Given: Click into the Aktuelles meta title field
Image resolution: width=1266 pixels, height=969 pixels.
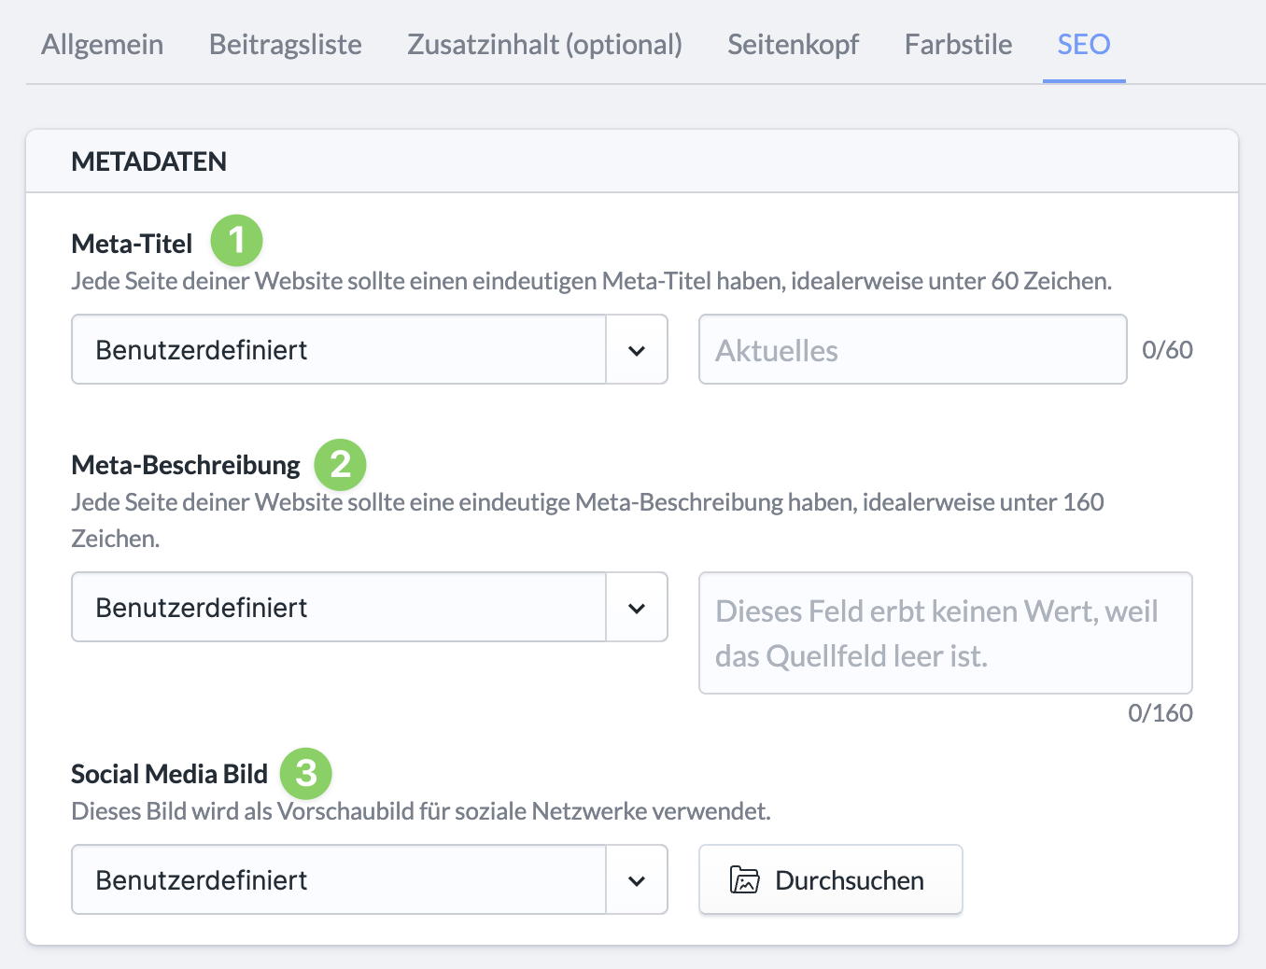Looking at the screenshot, I should pos(912,349).
